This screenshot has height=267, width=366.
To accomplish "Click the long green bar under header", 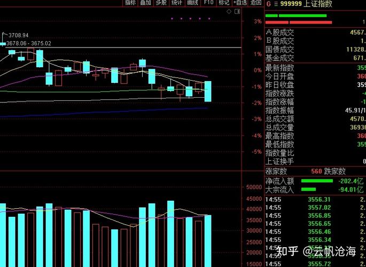I will tap(302, 15).
